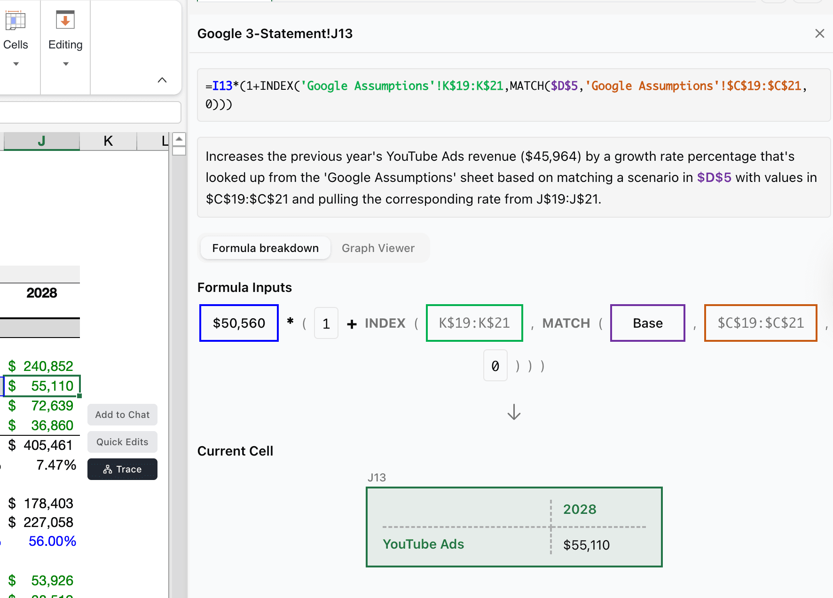833x598 pixels.
Task: Select column K header
Action: (x=108, y=141)
